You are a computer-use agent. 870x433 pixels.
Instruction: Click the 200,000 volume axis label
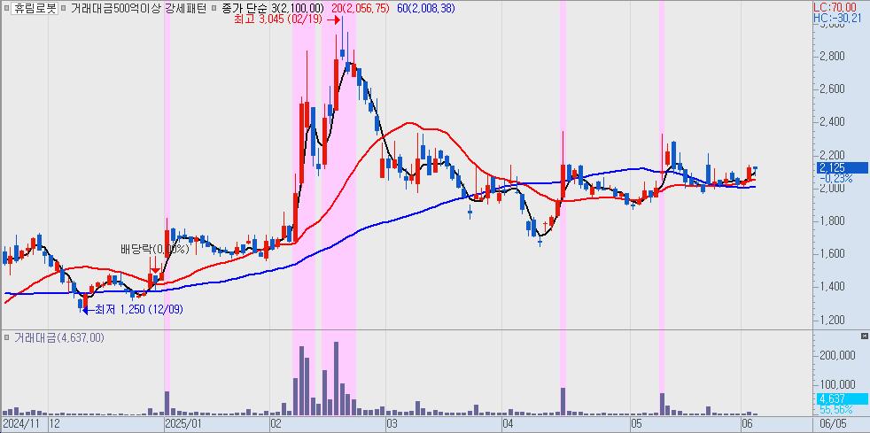point(836,355)
